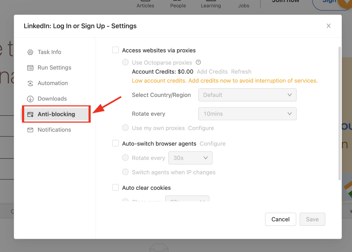
Task: Click the Run Settings sidebar icon
Action: pos(30,67)
